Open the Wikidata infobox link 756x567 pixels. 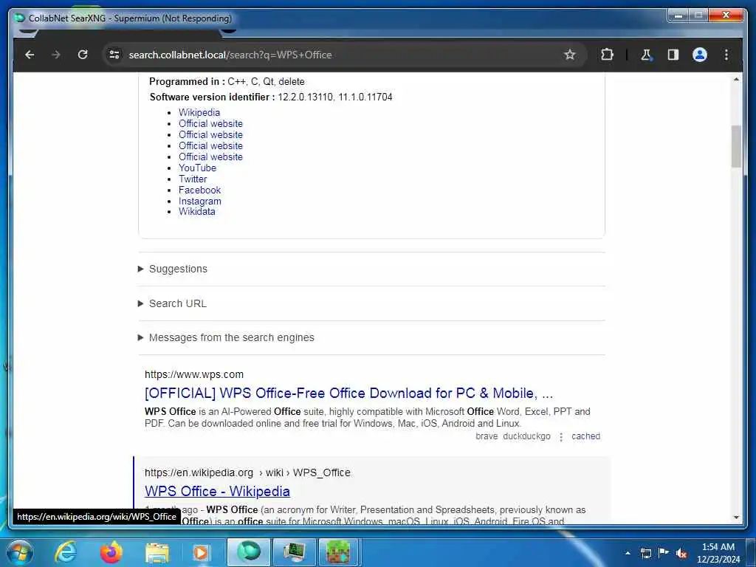[196, 211]
